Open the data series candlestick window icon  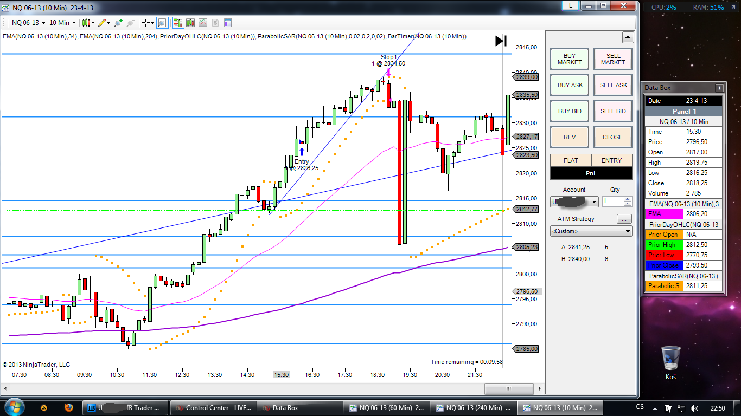[190, 23]
